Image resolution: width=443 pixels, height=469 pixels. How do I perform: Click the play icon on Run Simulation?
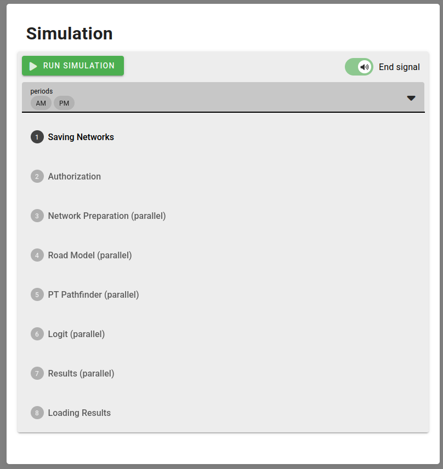(x=33, y=66)
